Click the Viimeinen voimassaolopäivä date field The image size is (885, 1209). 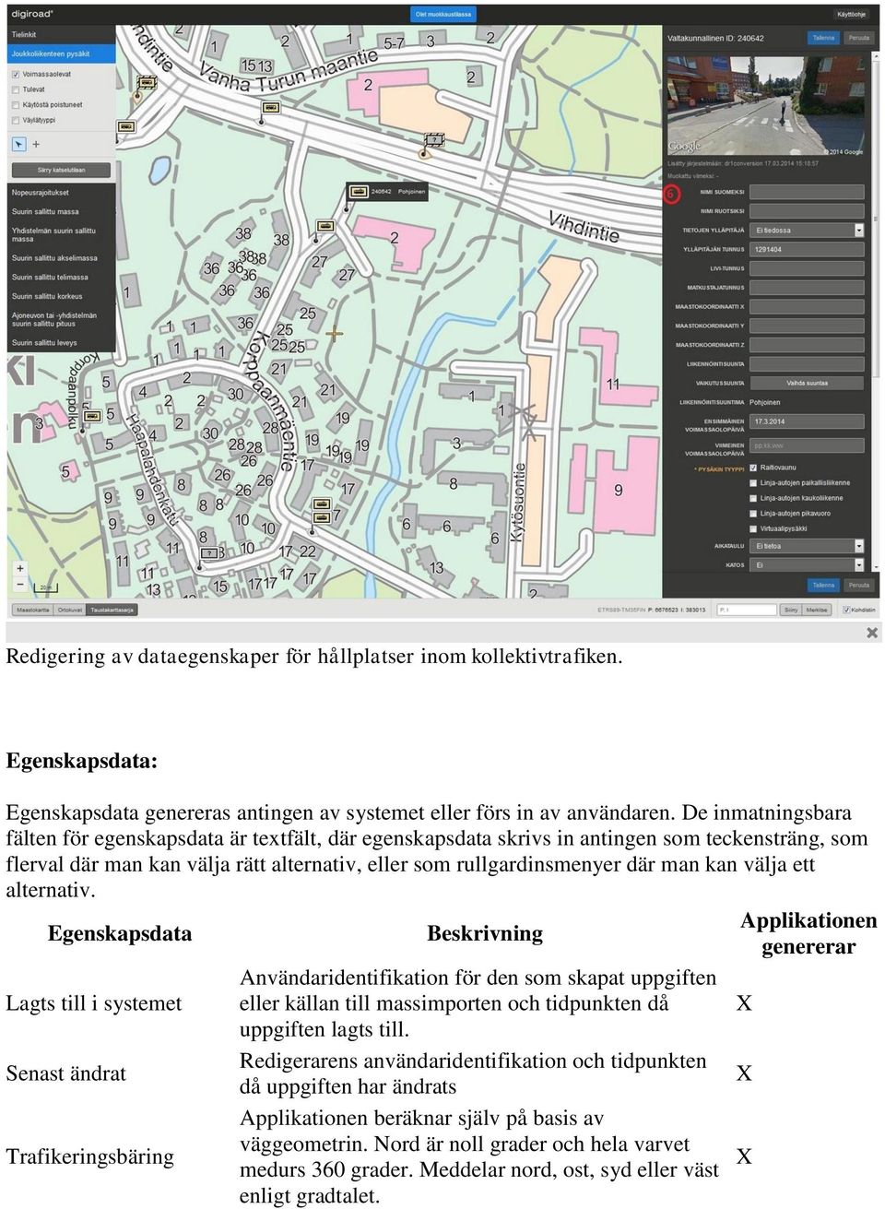pyautogui.click(x=808, y=445)
